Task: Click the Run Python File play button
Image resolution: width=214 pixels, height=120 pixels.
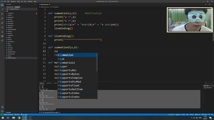Action: (206, 4)
